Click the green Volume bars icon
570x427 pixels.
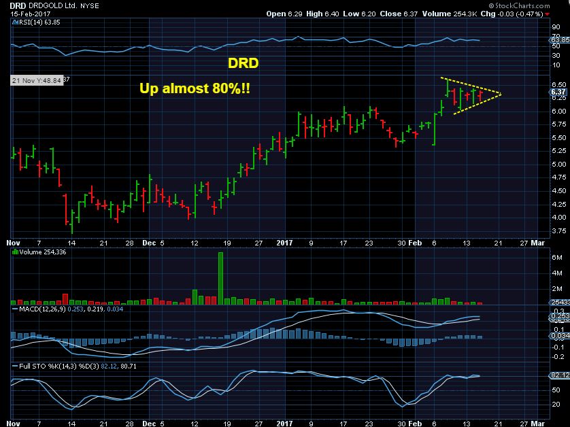click(x=15, y=252)
